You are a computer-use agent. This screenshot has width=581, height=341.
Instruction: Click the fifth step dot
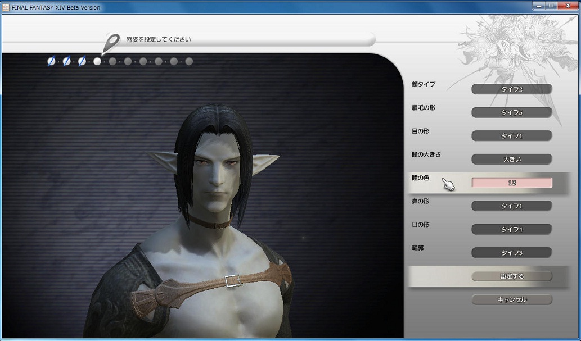(112, 61)
